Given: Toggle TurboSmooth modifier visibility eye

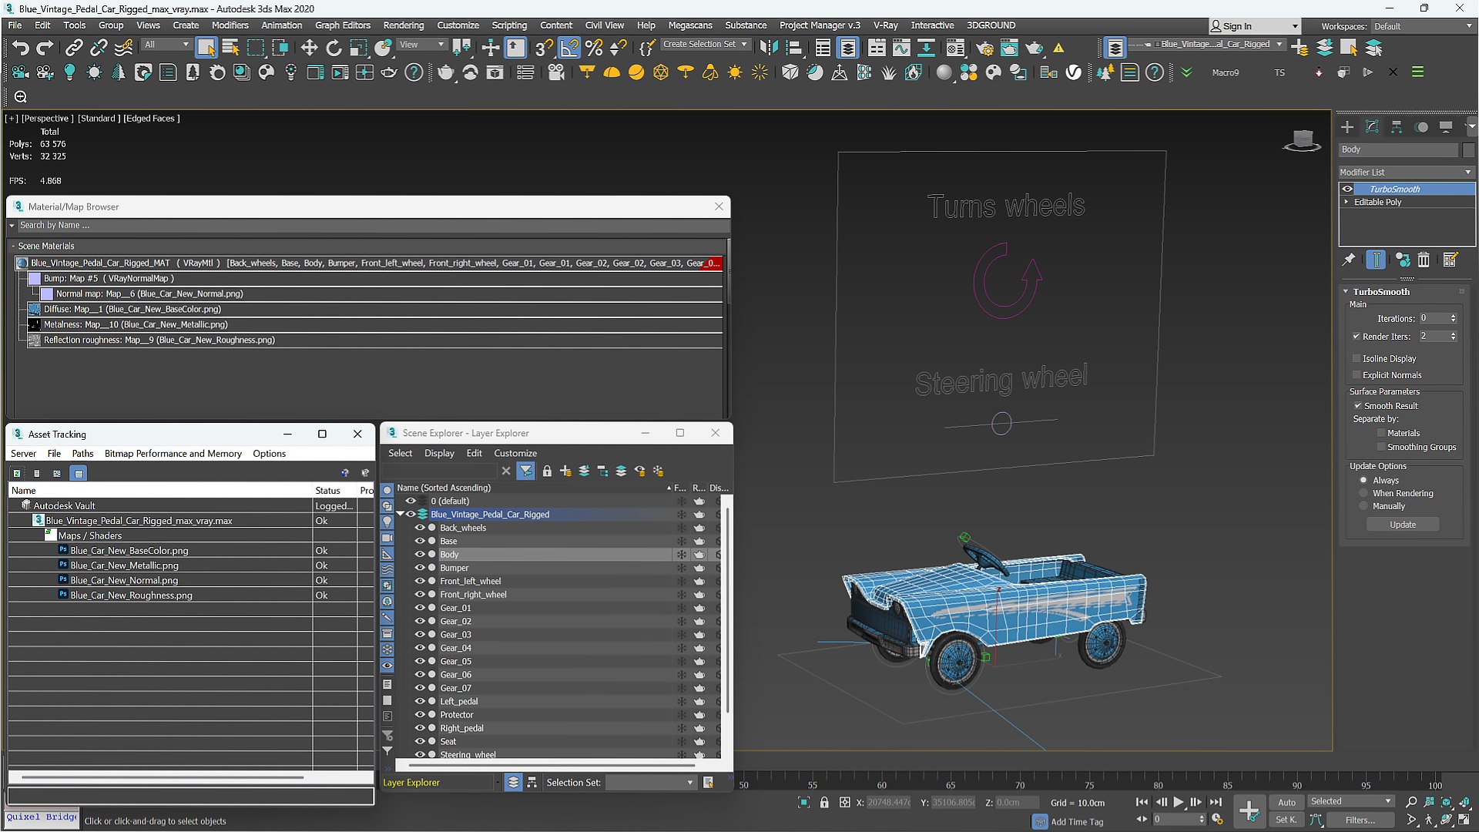Looking at the screenshot, I should click(1347, 189).
